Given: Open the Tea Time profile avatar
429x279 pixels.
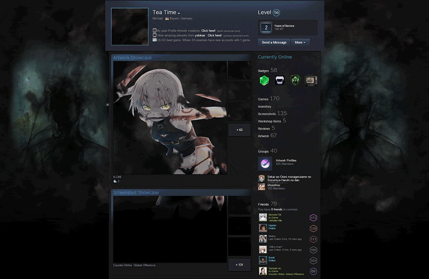Looking at the screenshot, I should tap(130, 27).
